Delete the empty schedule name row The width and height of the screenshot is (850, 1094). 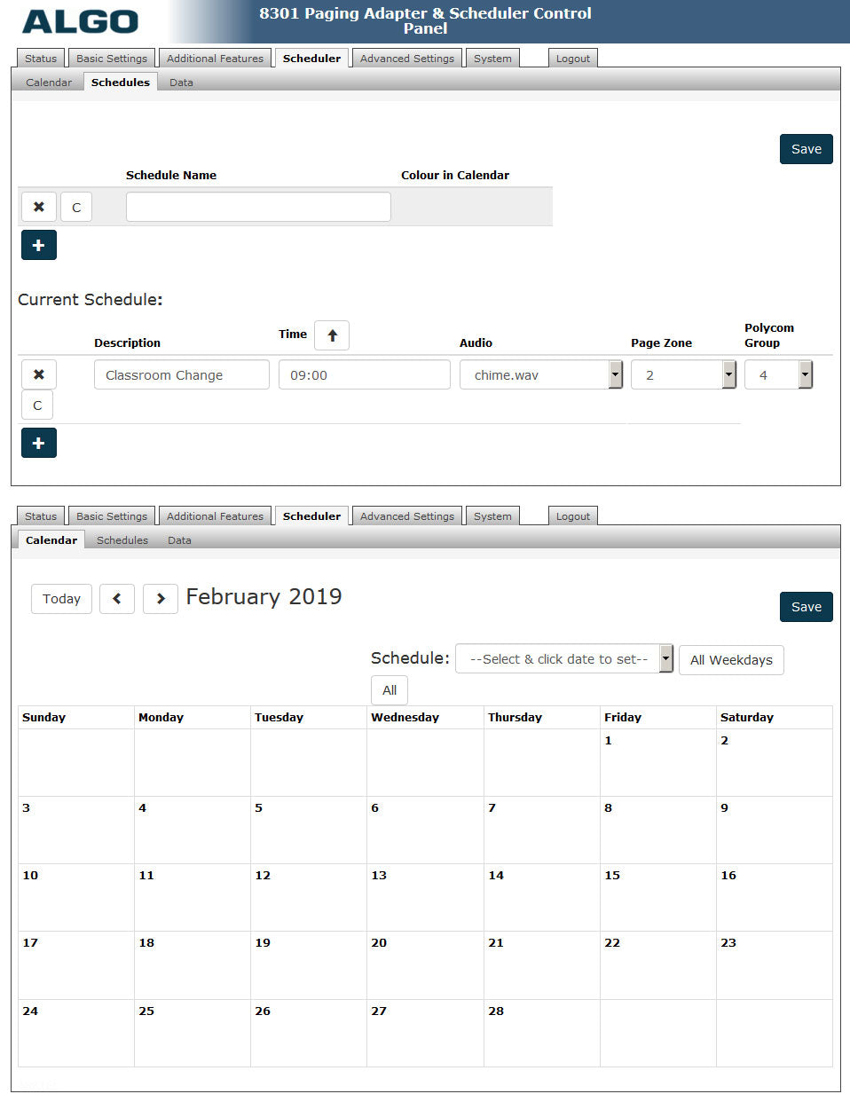38,207
